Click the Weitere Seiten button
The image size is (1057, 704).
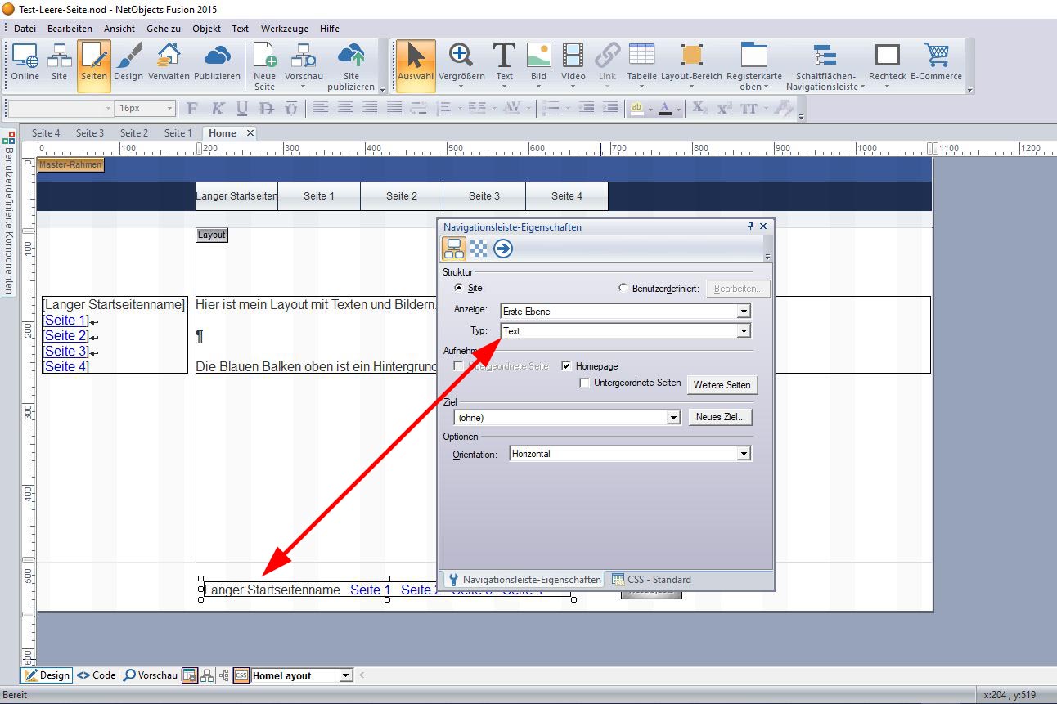click(722, 385)
